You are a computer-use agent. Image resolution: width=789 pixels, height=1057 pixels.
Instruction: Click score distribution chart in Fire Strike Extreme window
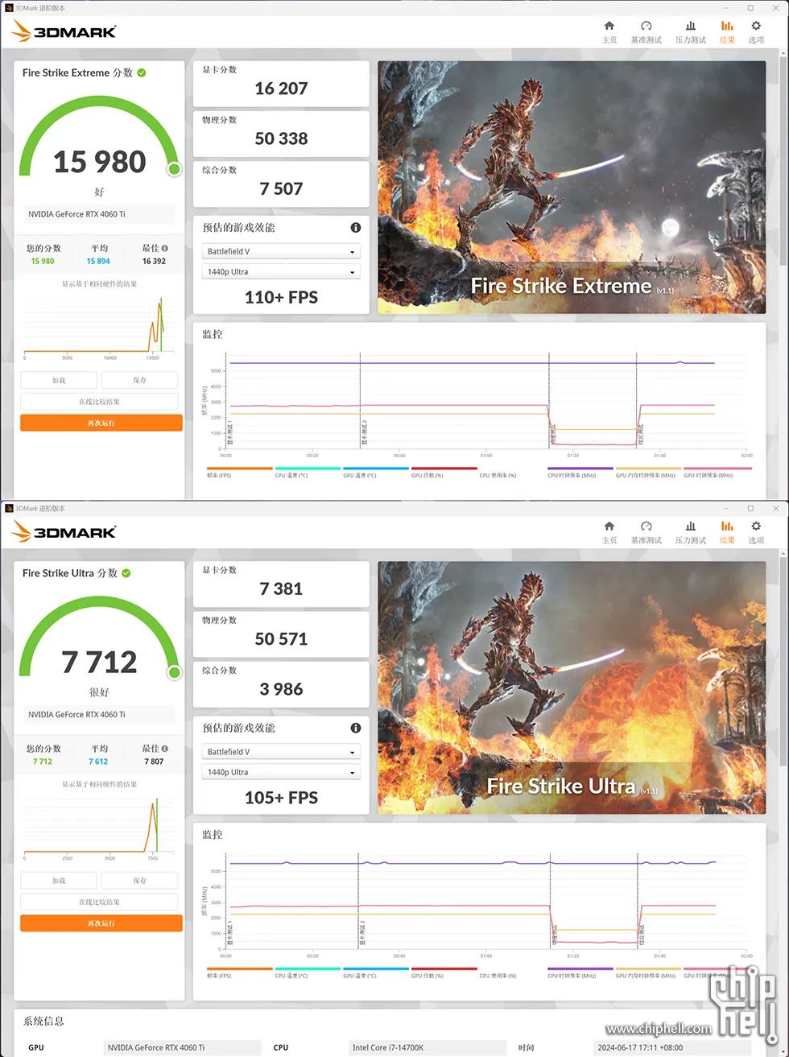pos(99,326)
